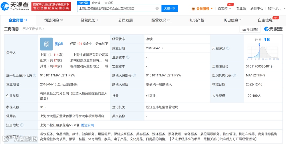Click the 附近公司 link
Image resolution: width=286 pixels, height=144 pixels.
(x=88, y=125)
